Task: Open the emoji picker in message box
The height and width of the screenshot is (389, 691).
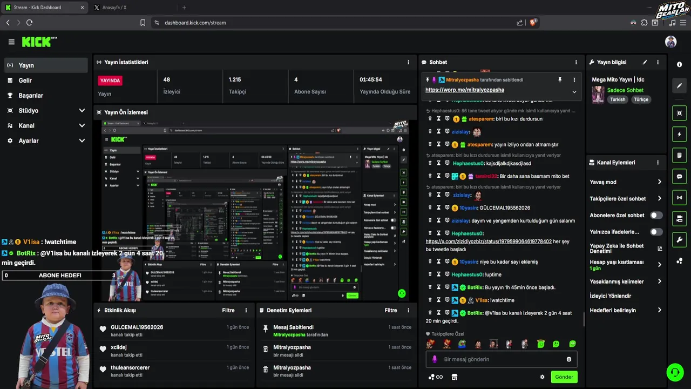Action: (568, 359)
